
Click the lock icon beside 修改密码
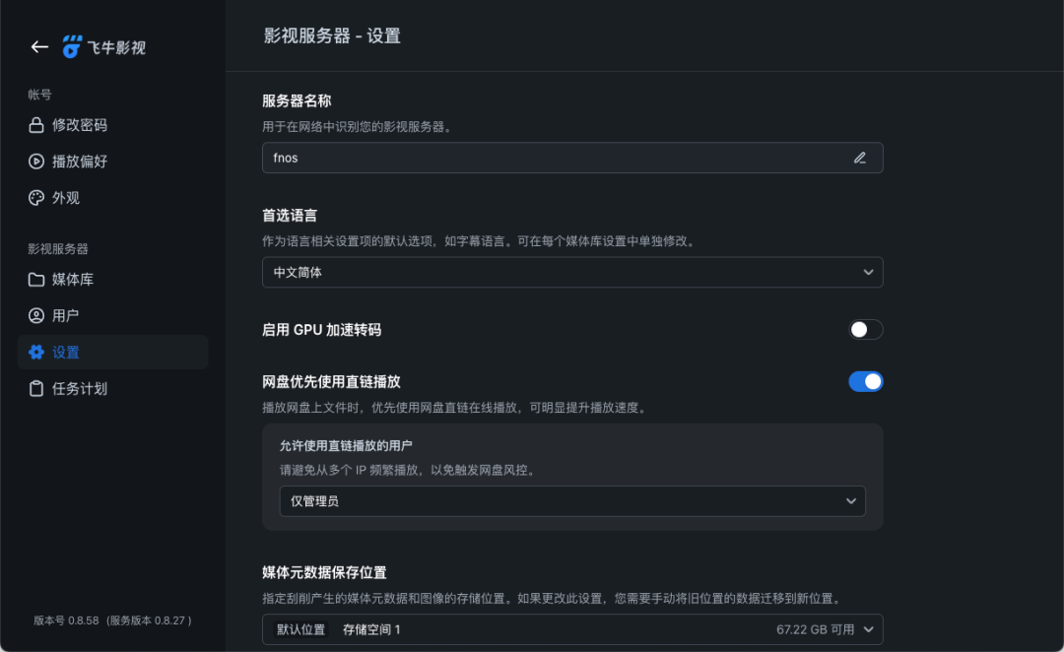pos(34,125)
